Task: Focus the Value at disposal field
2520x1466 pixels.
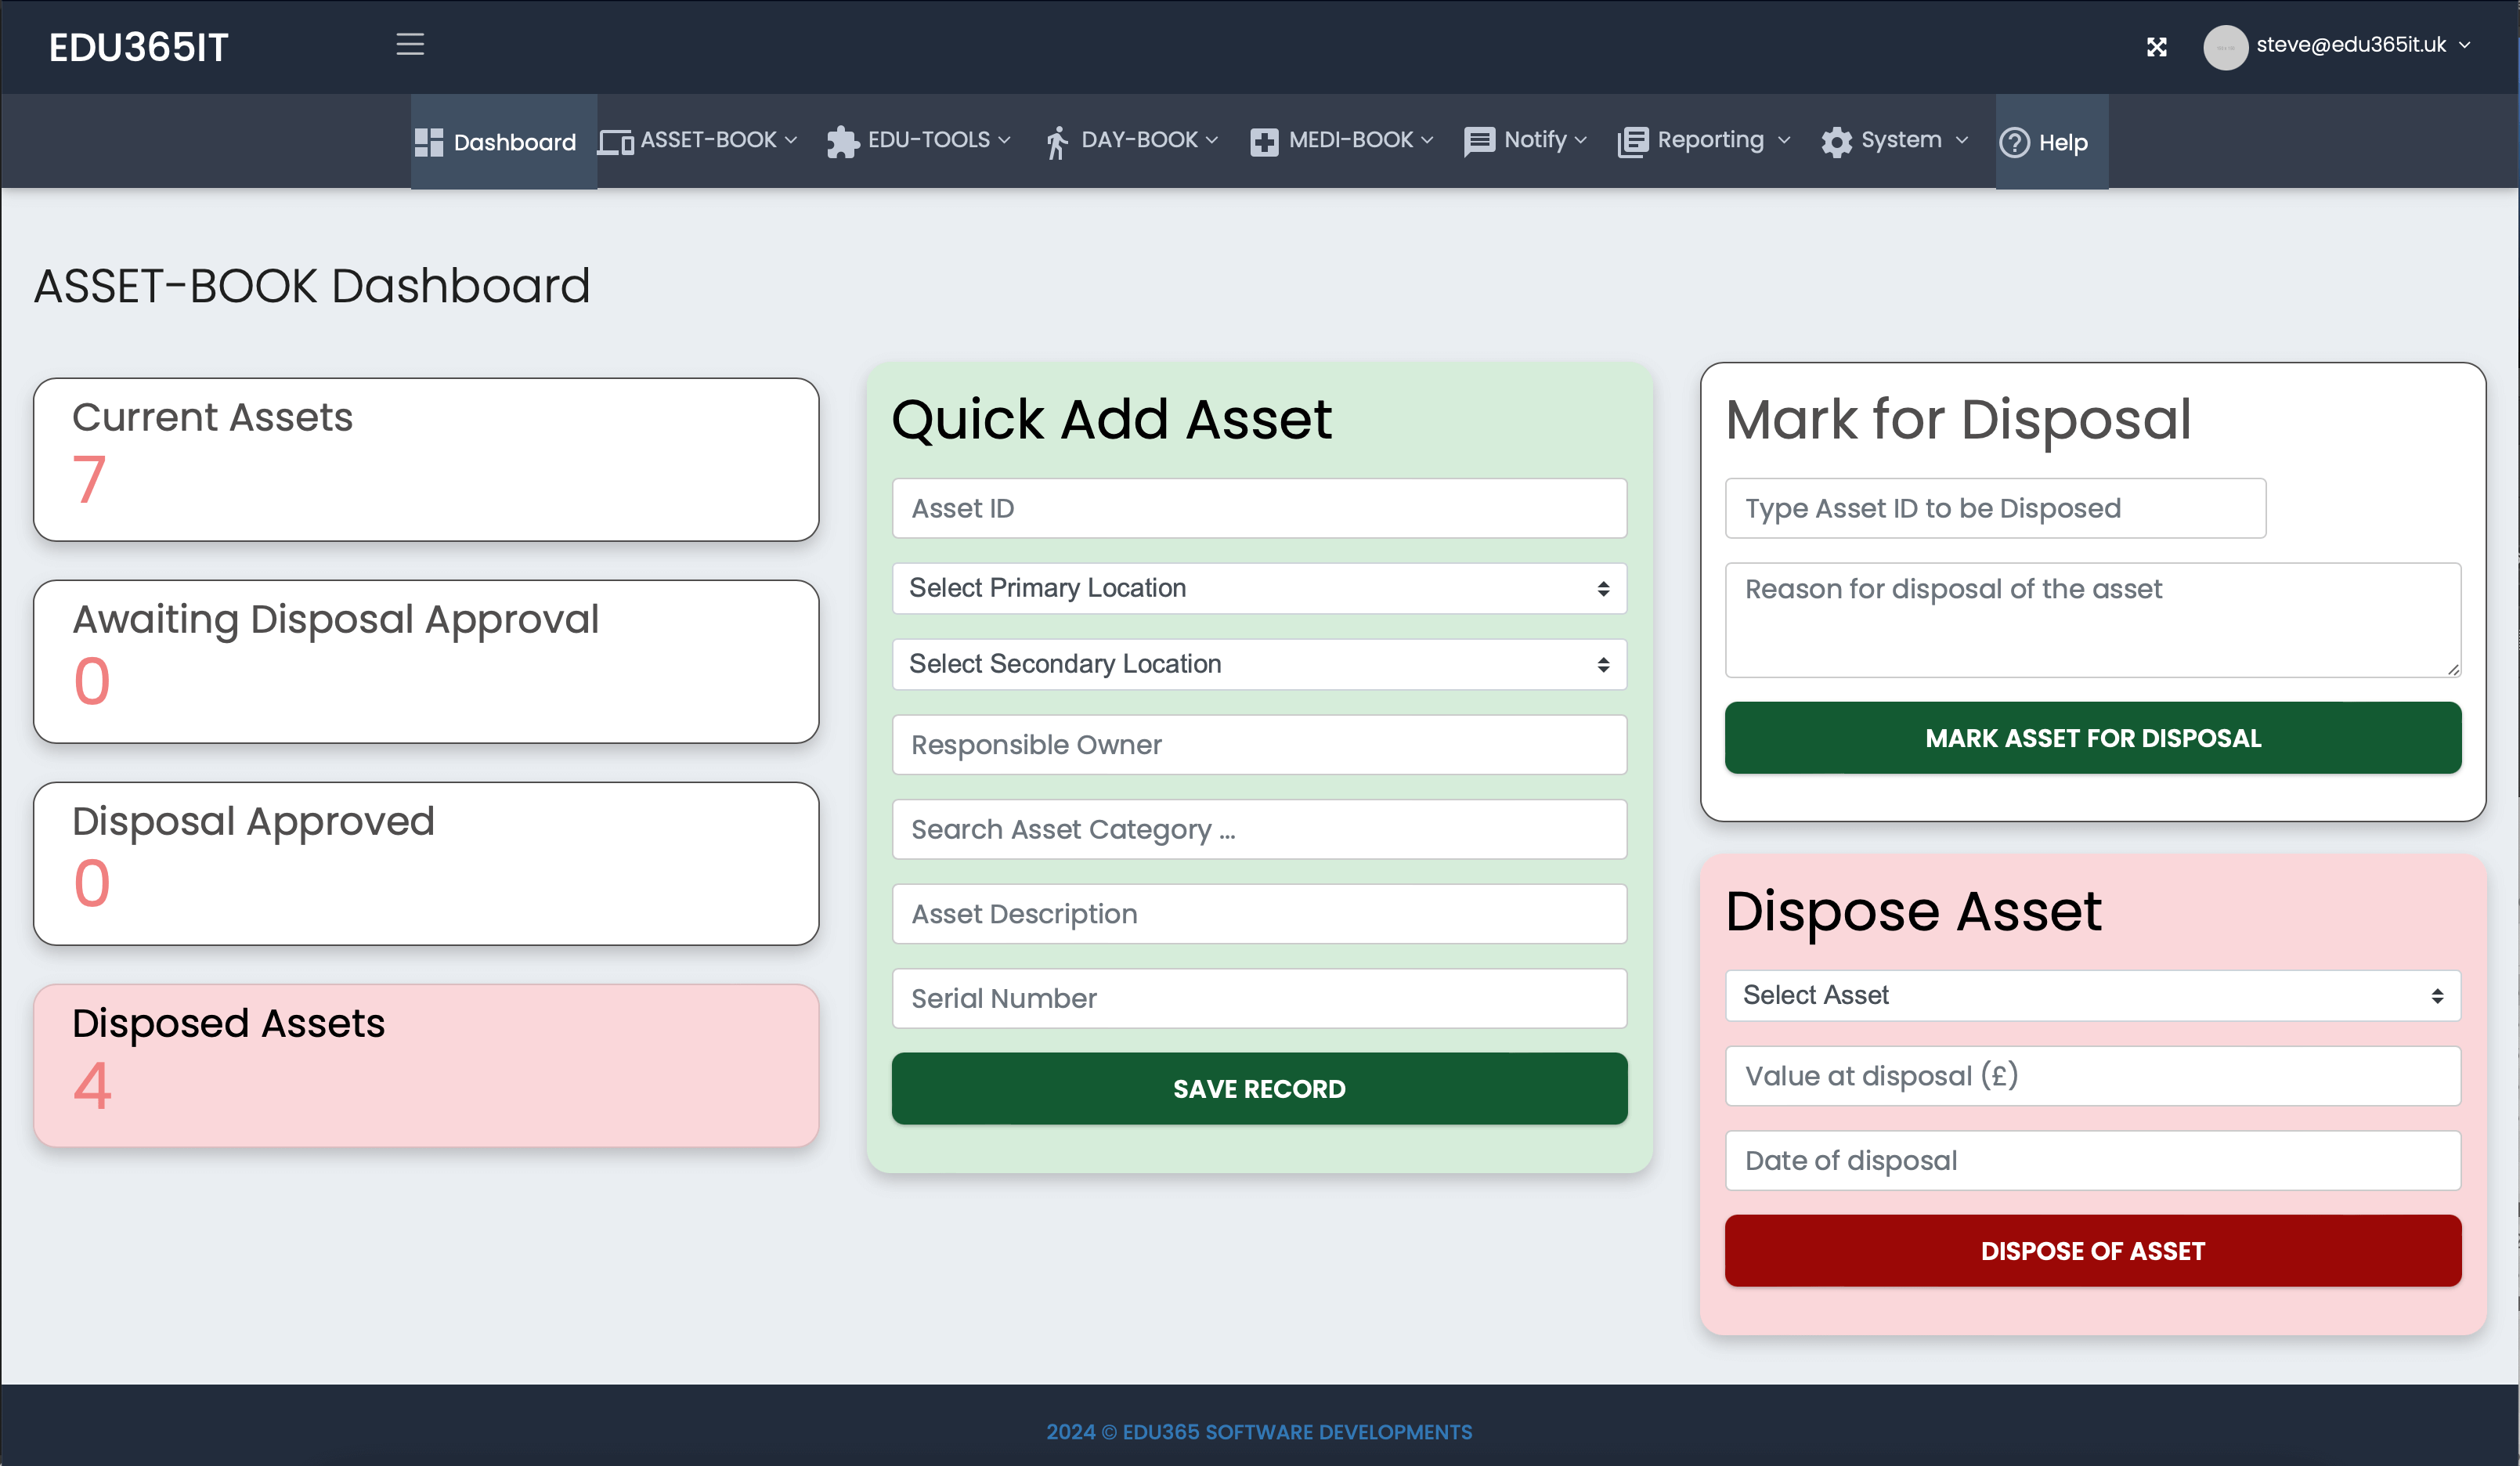Action: (2093, 1076)
